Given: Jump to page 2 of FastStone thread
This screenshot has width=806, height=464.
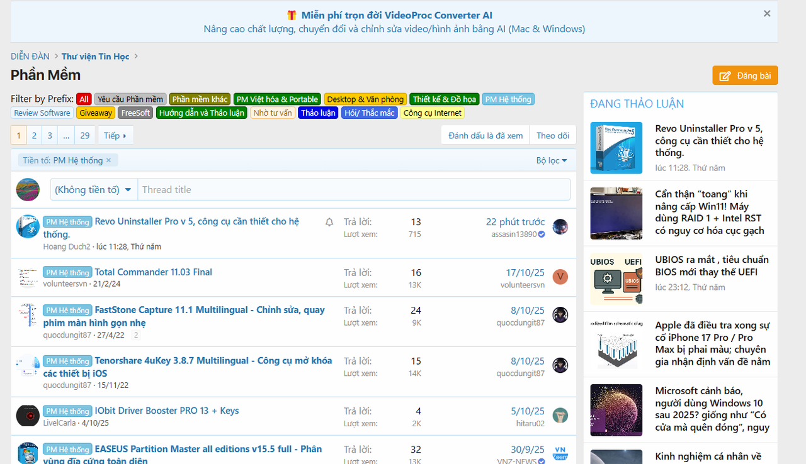Looking at the screenshot, I should pyautogui.click(x=136, y=335).
